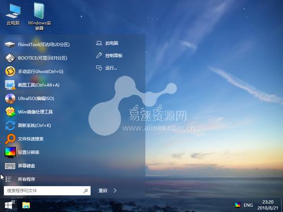Screen dimensions: 283x212
Task: Click the orange magnifier file search icon
Action: (x=10, y=139)
